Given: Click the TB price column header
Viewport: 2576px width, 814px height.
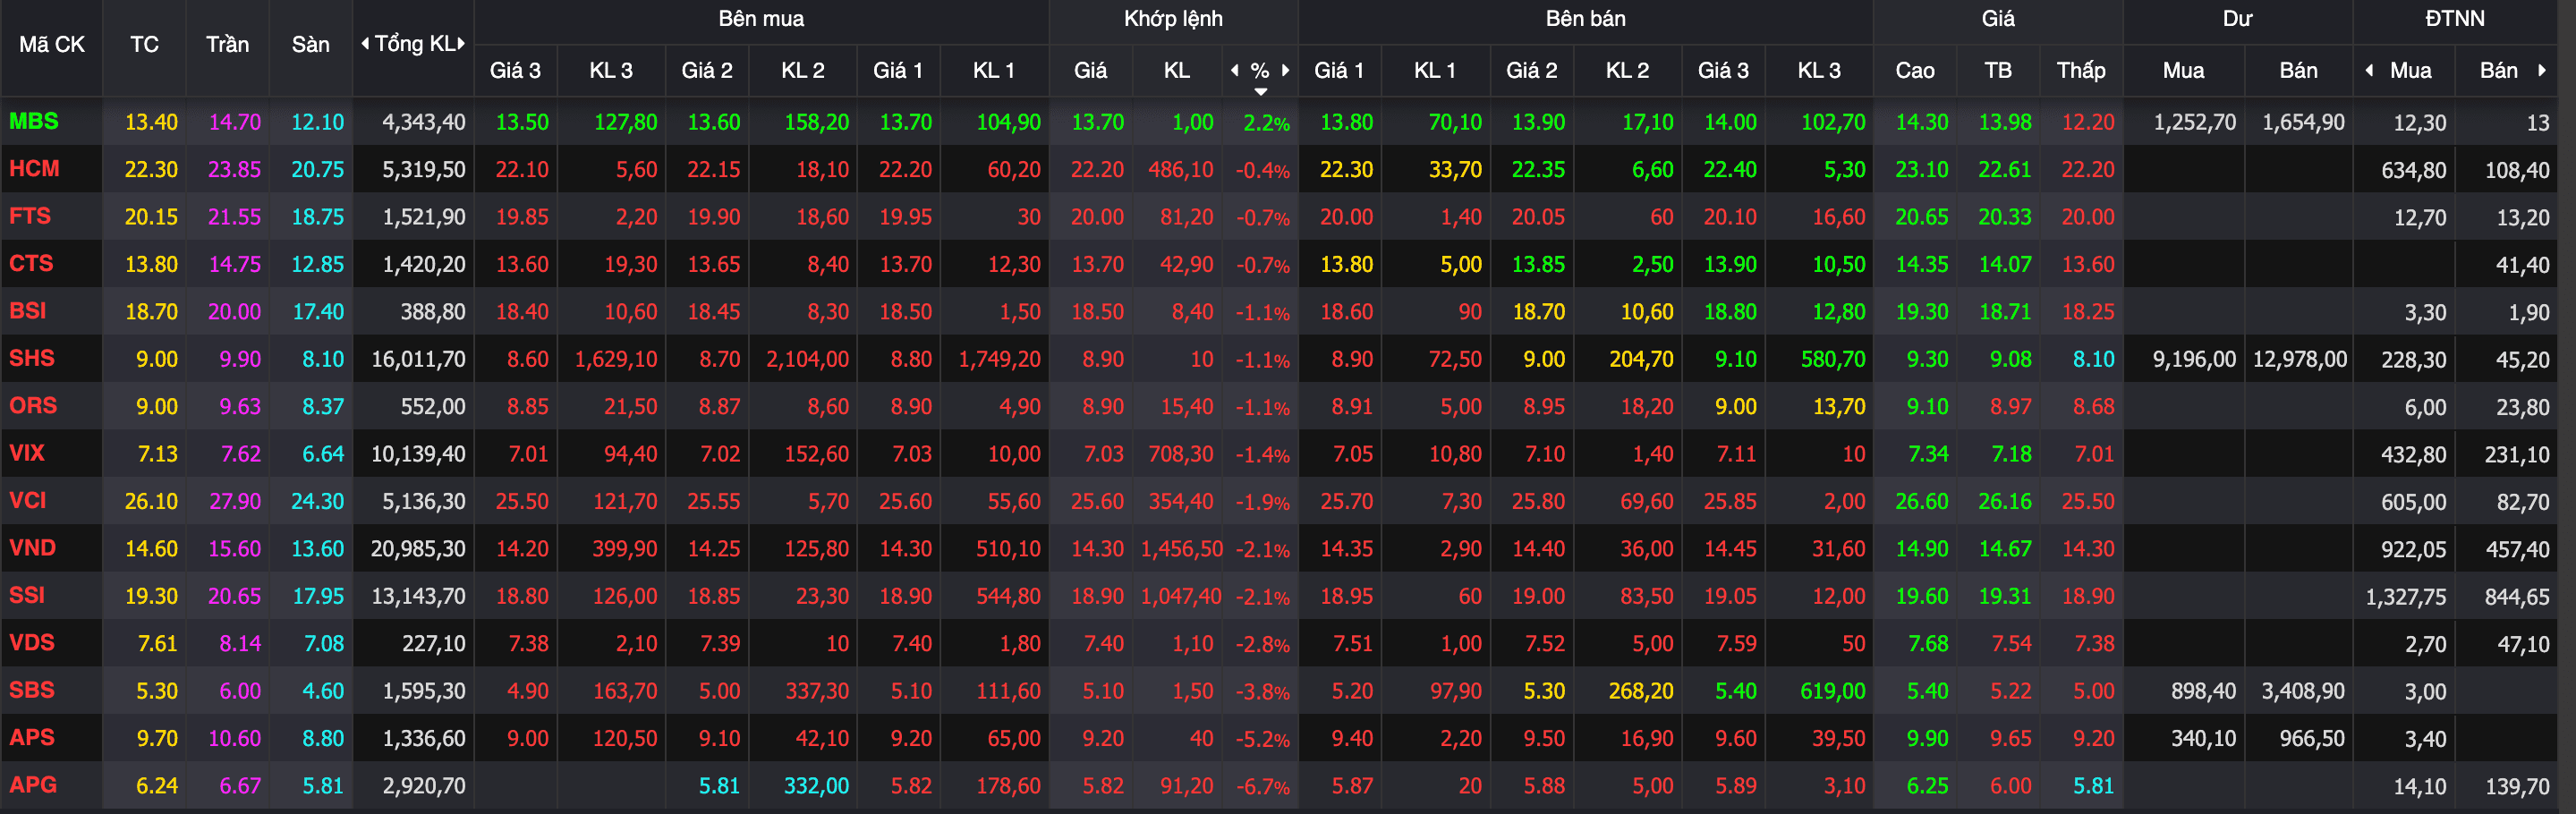Looking at the screenshot, I should [x=1998, y=70].
